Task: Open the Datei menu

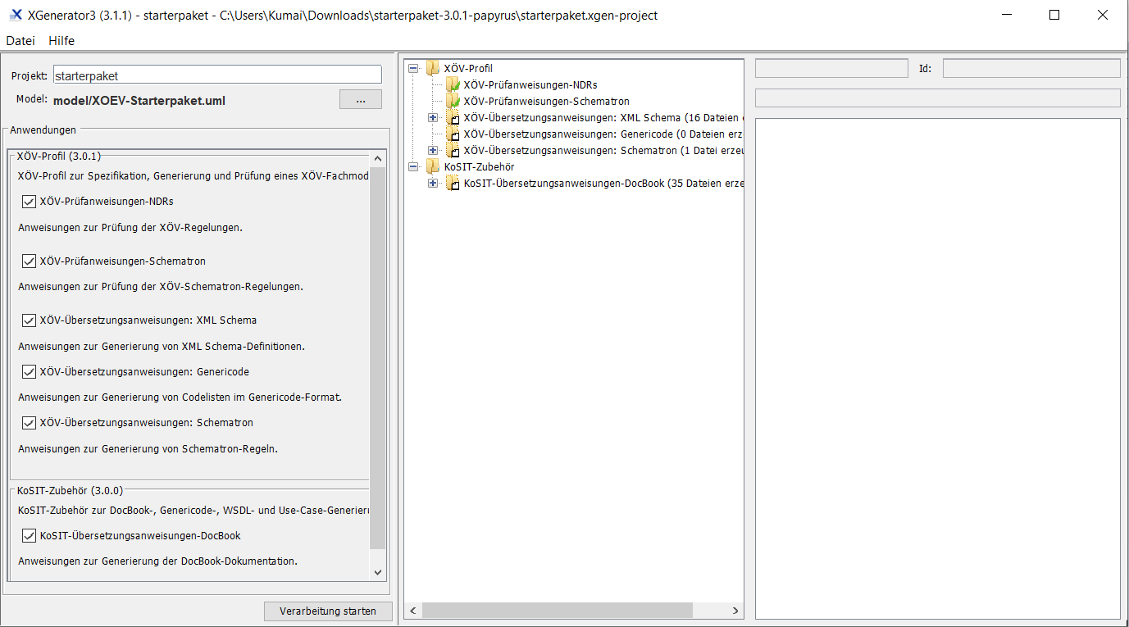Action: [20, 41]
